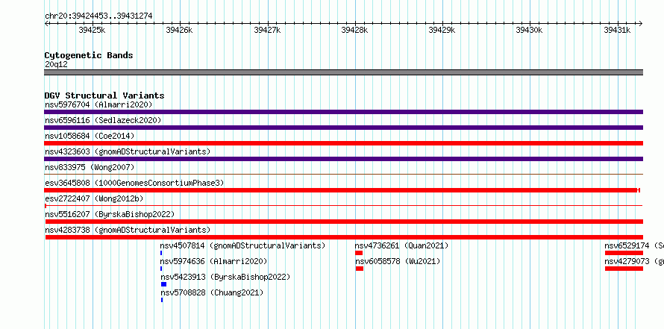Screen dimensions: 664x329
Task: Select the purple bar for nsv5976704
Action: point(343,112)
